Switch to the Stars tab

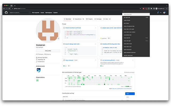click(107, 19)
